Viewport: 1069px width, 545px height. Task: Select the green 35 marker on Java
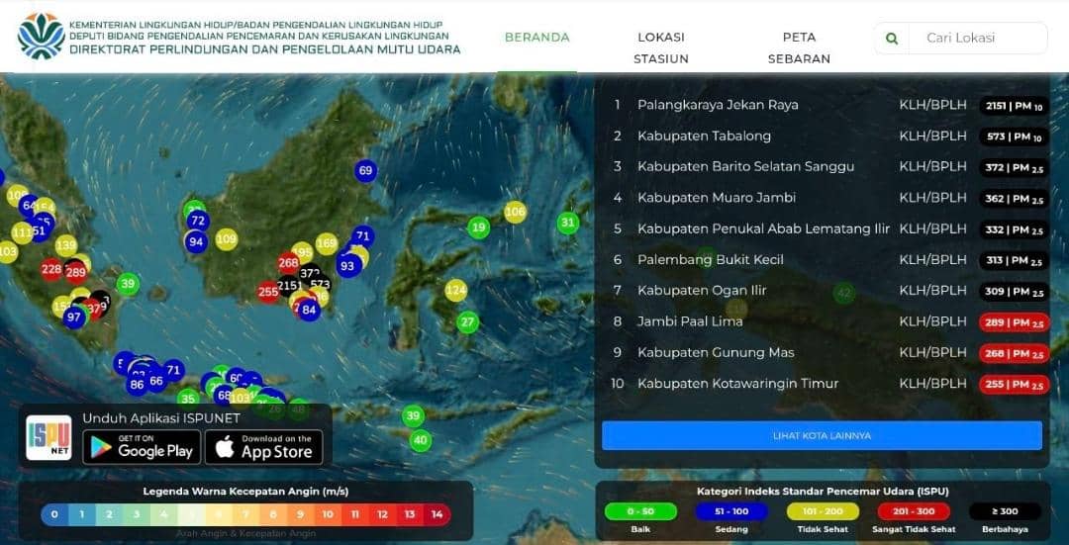(188, 399)
